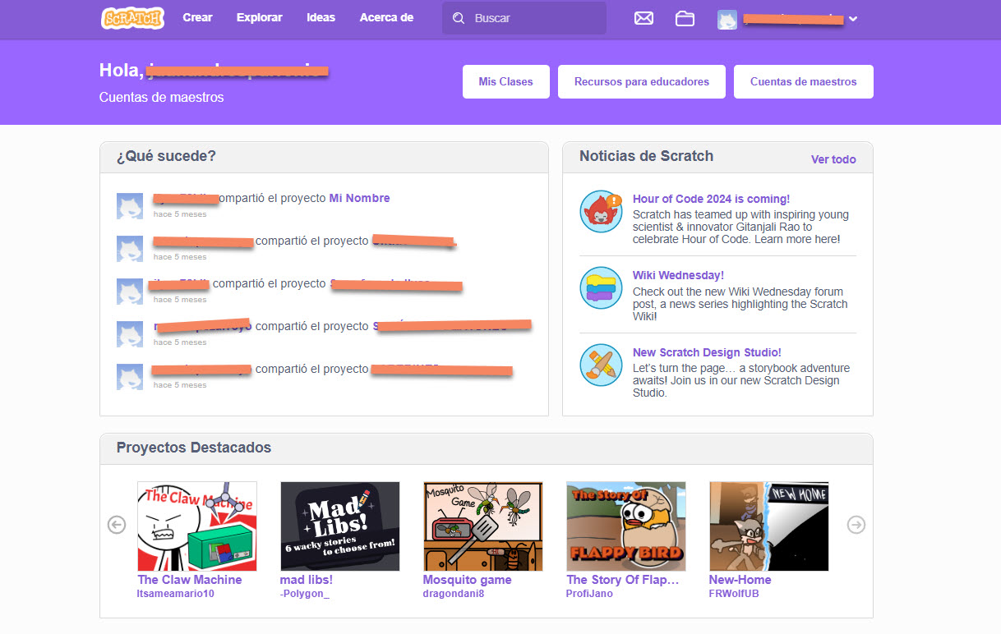Open the account dropdown arrow
The image size is (1001, 634).
pyautogui.click(x=853, y=17)
